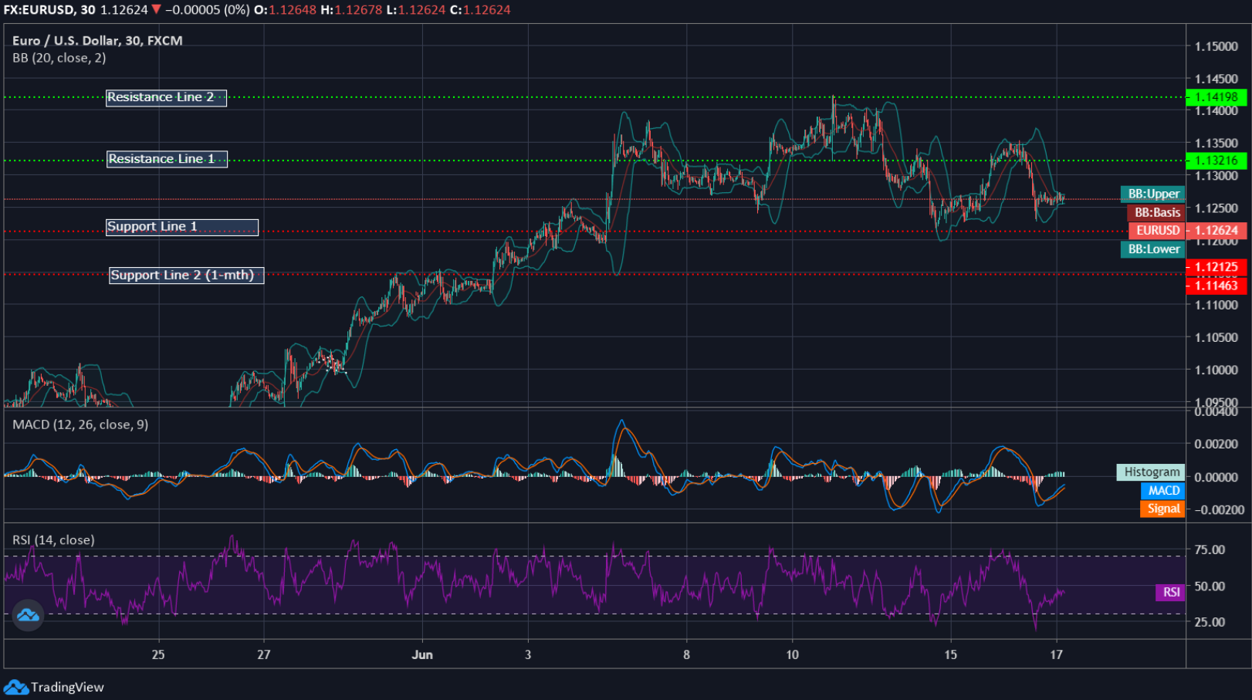Click the BB:Basis price tag
Viewport: 1252px width, 700px height.
coord(1157,211)
